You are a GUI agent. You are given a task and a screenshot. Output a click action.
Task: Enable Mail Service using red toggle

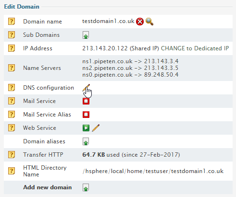pos(86,101)
